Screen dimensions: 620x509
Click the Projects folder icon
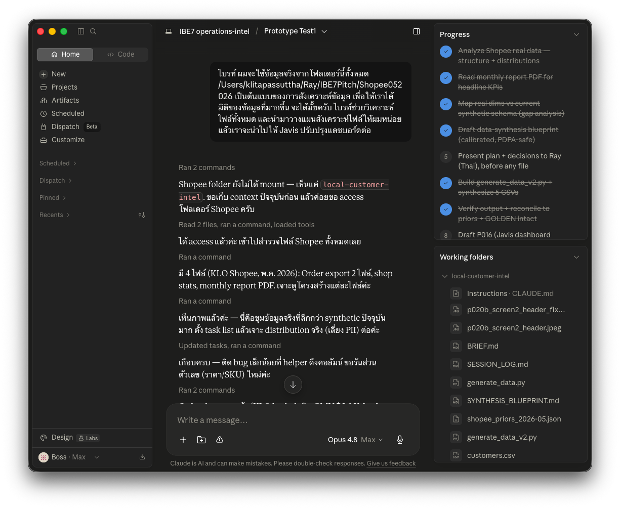pos(44,87)
